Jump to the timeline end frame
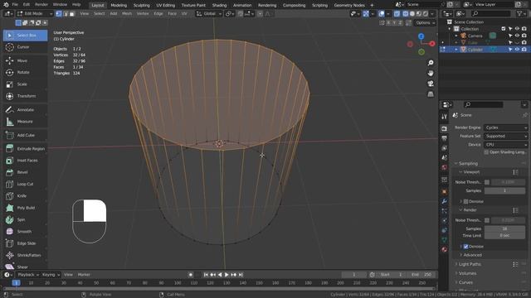This screenshot has width=531, height=298. click(x=241, y=275)
